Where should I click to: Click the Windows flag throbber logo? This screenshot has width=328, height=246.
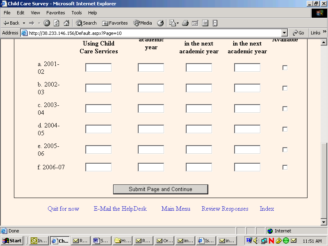click(319, 13)
